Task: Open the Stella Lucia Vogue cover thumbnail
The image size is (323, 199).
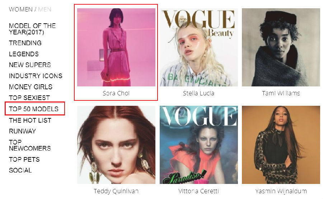Action: pyautogui.click(x=199, y=47)
